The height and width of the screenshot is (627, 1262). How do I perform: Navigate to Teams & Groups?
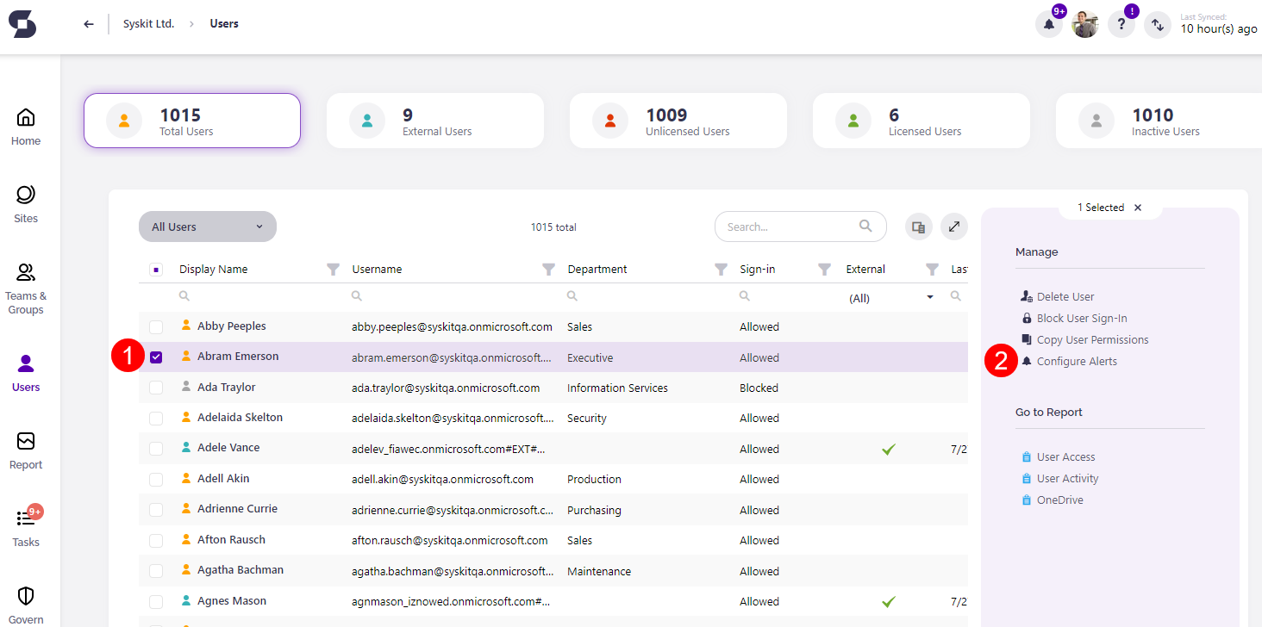[x=25, y=289]
